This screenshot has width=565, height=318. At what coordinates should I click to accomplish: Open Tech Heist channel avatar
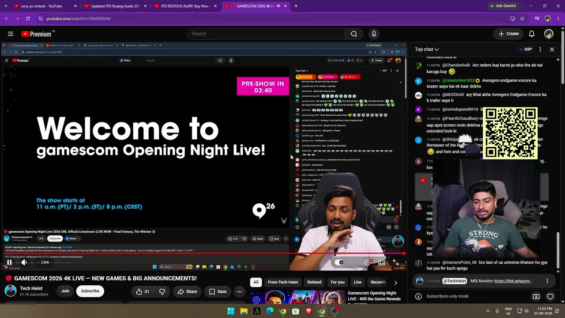click(11, 291)
